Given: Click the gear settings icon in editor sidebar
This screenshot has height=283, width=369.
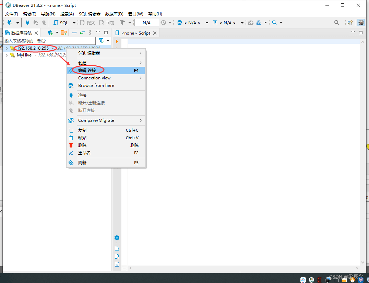Looking at the screenshot, I should [x=117, y=238].
